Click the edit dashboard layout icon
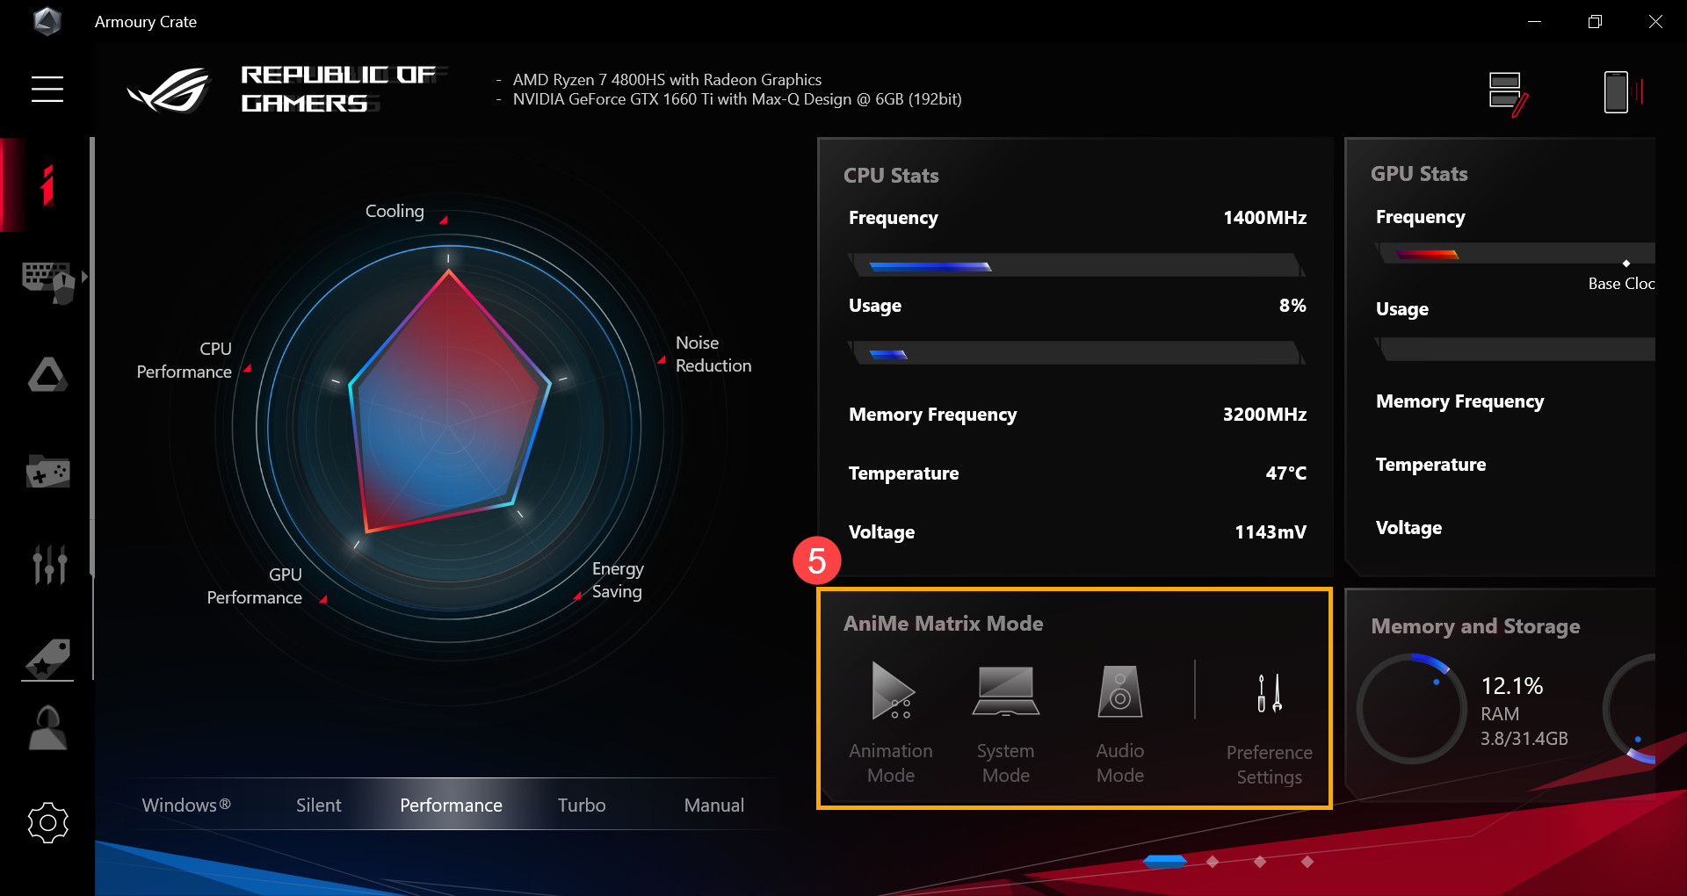This screenshot has width=1687, height=896. (1508, 93)
